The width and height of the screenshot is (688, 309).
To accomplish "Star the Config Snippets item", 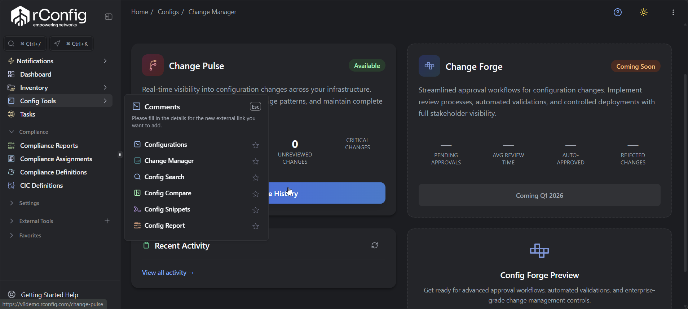I will click(x=256, y=210).
